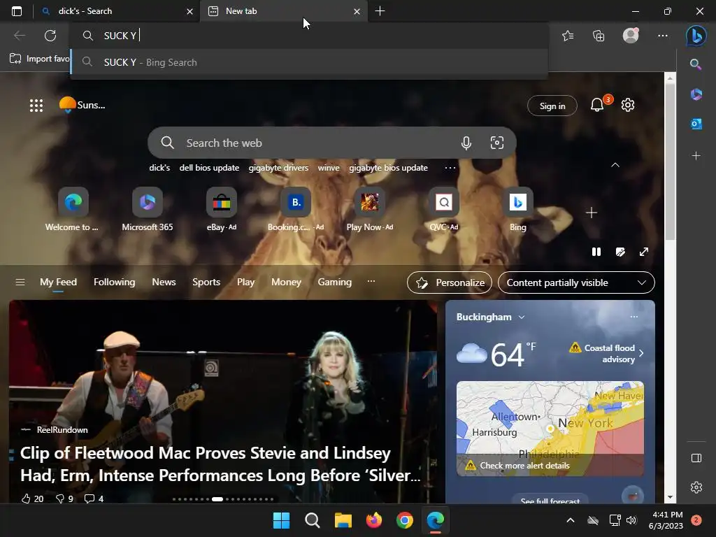The width and height of the screenshot is (716, 537).
Task: Click the Personalize button
Action: (450, 282)
